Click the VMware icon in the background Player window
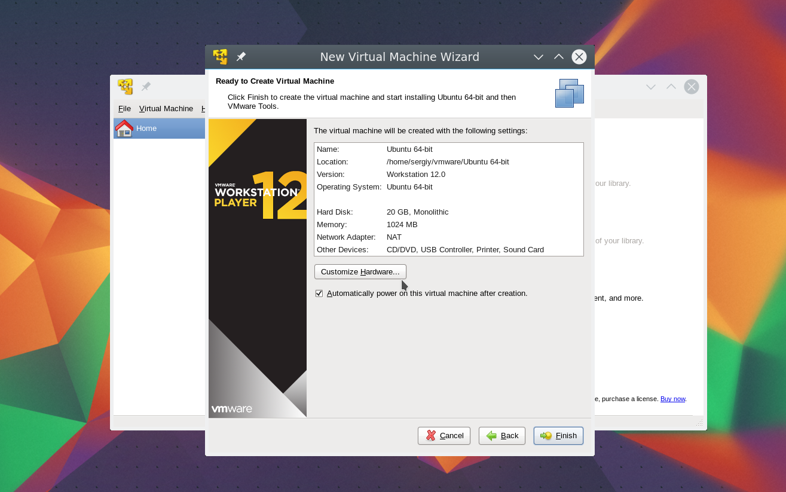 pos(125,87)
